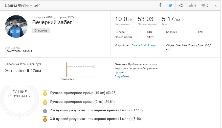The image size is (222, 128).
Task: Click the gold 10 km PR medal
Action: point(45,93)
